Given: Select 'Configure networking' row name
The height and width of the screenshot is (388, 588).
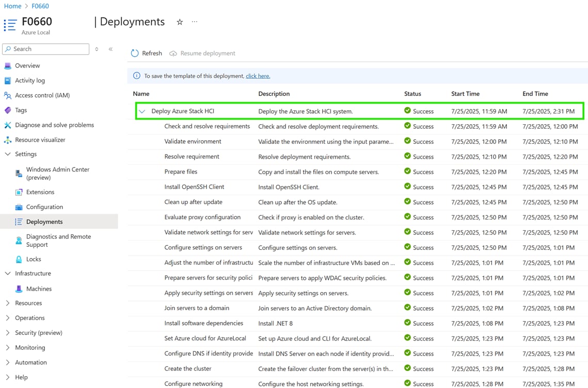Looking at the screenshot, I should [x=193, y=383].
